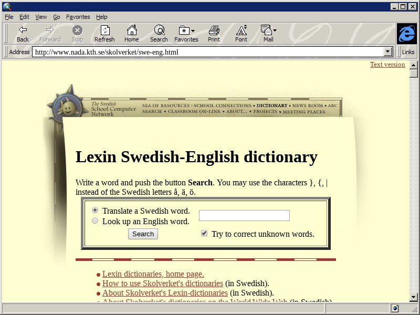Click the Font size icon
Screen dimensions: 420x315
point(241,30)
